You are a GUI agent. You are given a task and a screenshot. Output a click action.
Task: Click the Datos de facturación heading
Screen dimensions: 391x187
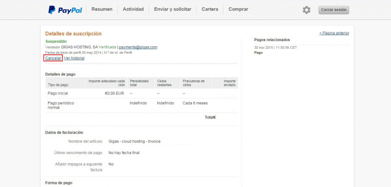64,133
